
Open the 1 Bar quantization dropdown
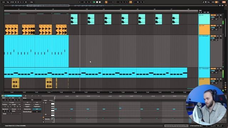tap(32, 2)
